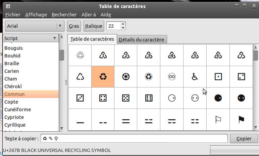Pick the die face-6 character

pyautogui.click(x=149, y=98)
